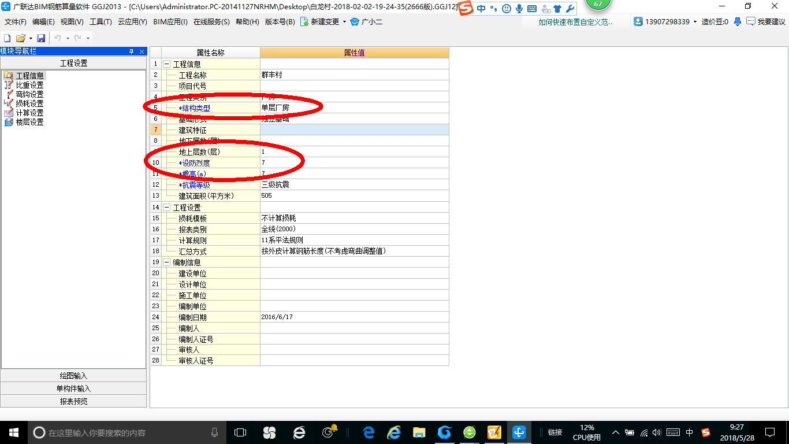
Task: Click the Sogou microphone voice input icon
Action: coord(519,9)
